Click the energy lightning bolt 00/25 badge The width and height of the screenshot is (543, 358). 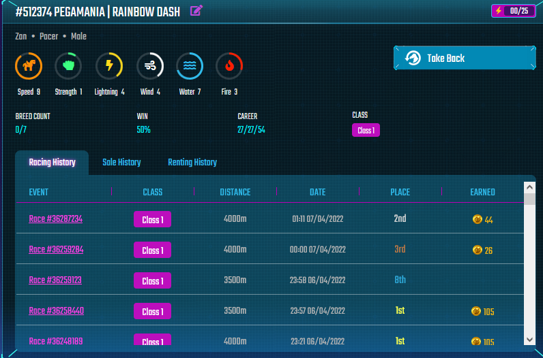[513, 11]
